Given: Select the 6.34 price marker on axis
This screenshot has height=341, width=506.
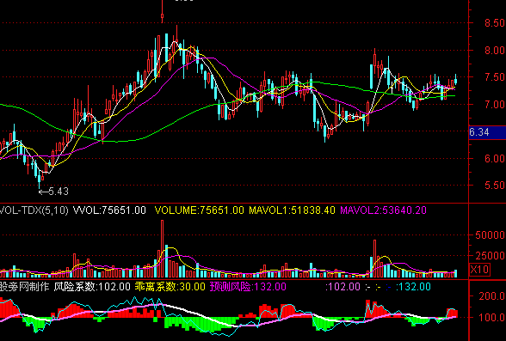Looking at the screenshot, I should pyautogui.click(x=487, y=132).
